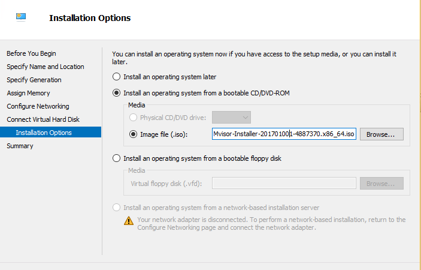421x270 pixels.
Task: Select network-based installation server option
Action: [x=116, y=208]
